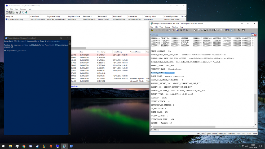The height and width of the screenshot is (149, 265).
Task: Toggle Source mode on in WinDbg toolbar
Action: 232,30
